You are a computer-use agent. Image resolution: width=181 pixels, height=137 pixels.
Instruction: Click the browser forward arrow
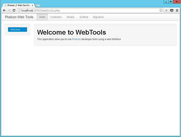[9, 10]
